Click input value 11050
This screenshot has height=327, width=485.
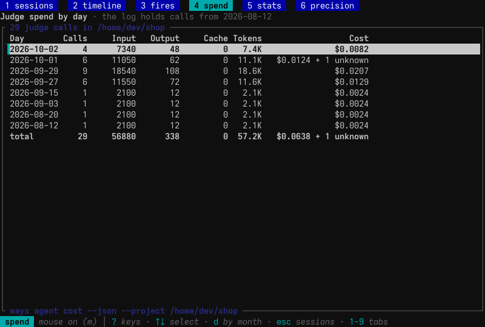point(124,60)
